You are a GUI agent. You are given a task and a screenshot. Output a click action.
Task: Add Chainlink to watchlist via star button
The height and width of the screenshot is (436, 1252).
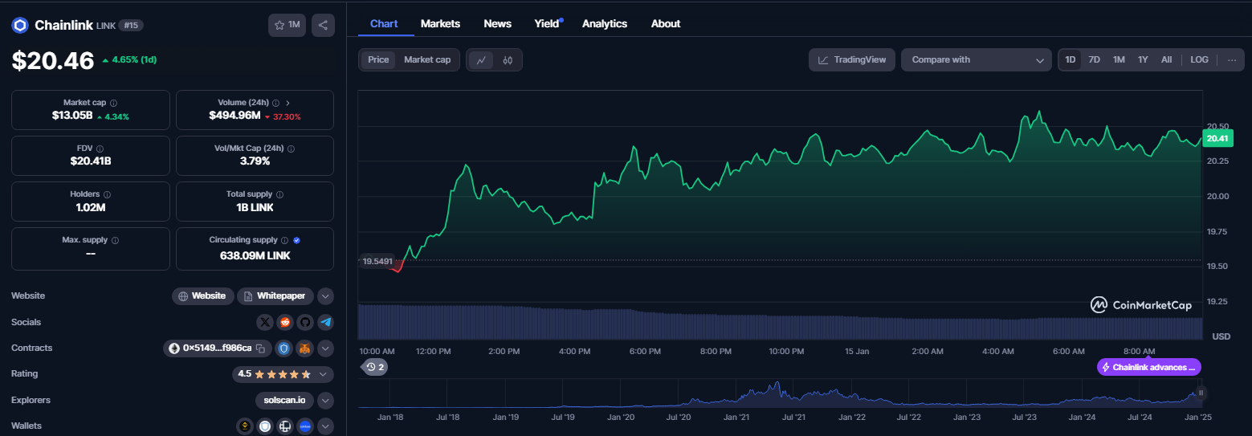pos(287,25)
